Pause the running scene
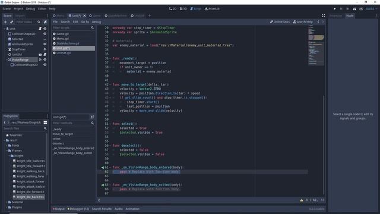380x214 pixels. [341, 9]
